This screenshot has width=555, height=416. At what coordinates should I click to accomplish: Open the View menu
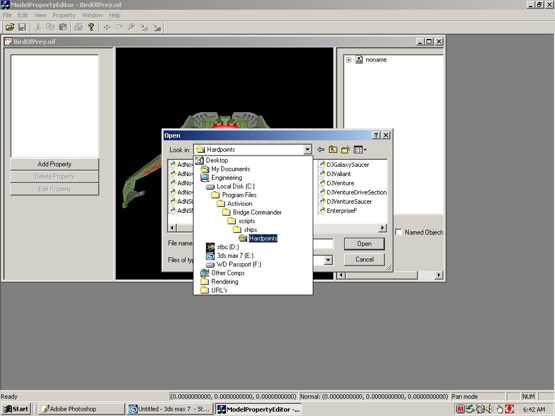(40, 15)
